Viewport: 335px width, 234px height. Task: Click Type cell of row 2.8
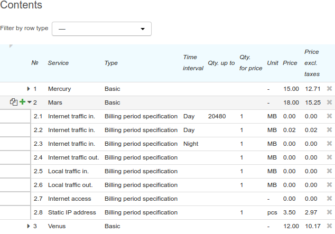coord(141,212)
